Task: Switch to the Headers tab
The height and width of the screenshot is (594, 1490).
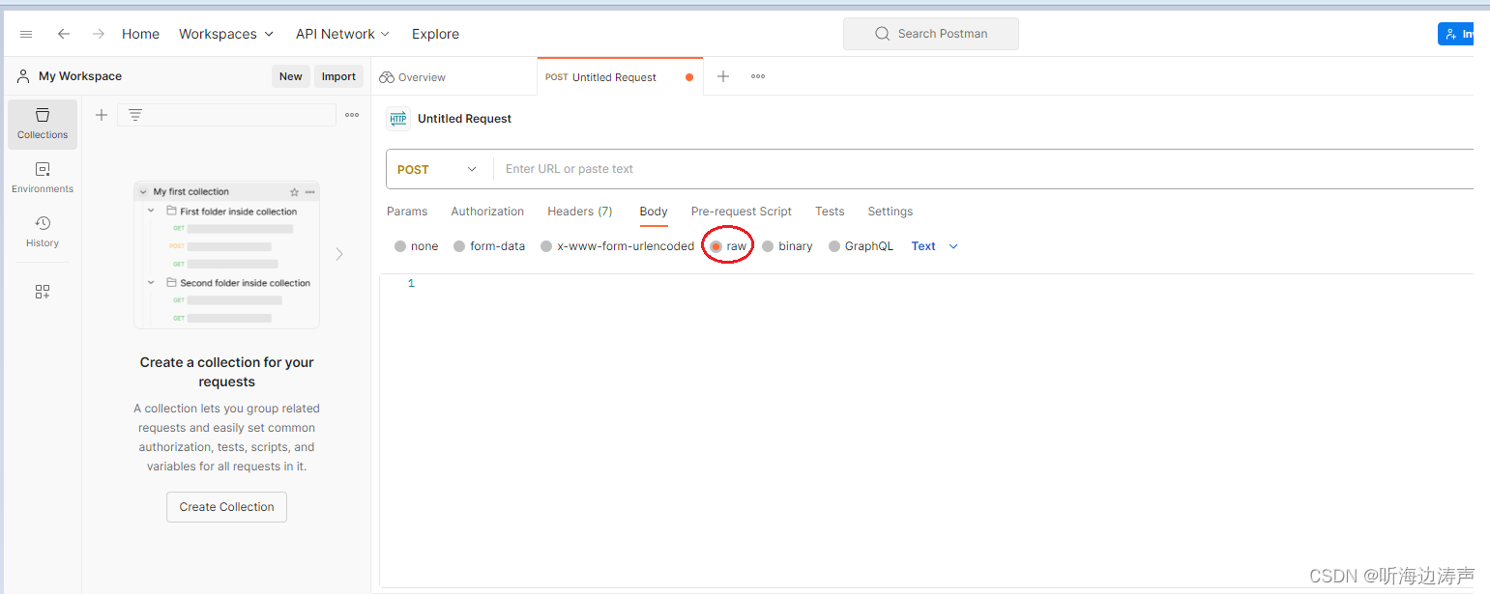Action: click(579, 211)
